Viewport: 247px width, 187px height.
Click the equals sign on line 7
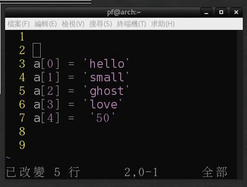(x=71, y=118)
